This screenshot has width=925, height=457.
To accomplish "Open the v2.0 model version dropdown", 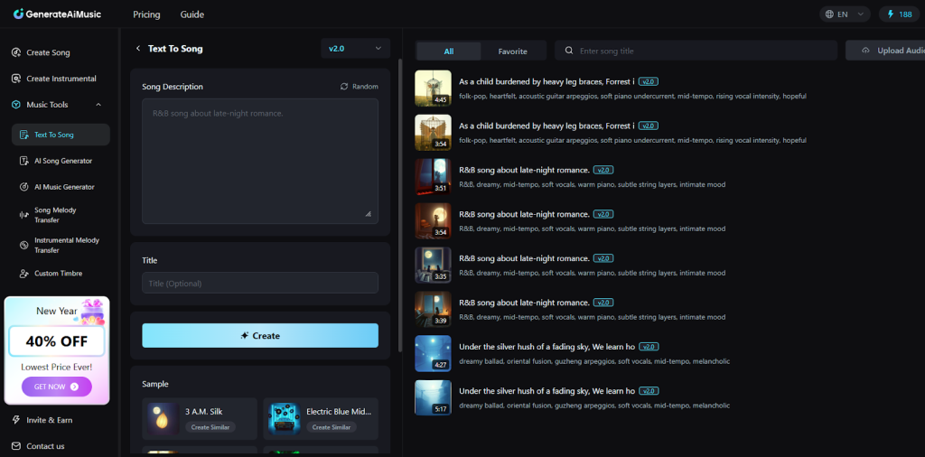I will (355, 49).
